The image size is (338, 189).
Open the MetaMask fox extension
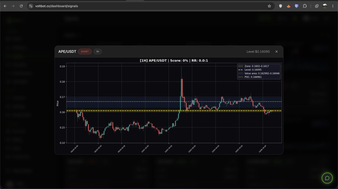click(x=288, y=6)
